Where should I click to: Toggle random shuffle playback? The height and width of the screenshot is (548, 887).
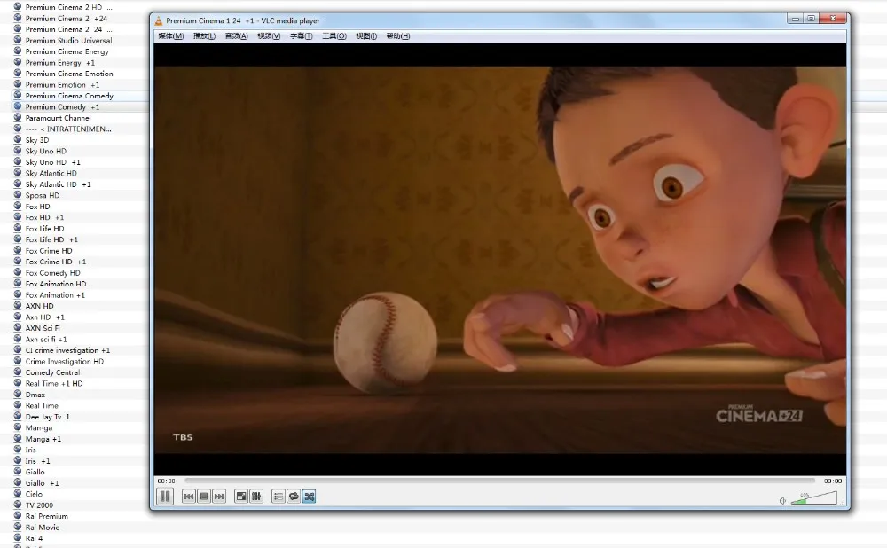pyautogui.click(x=309, y=497)
